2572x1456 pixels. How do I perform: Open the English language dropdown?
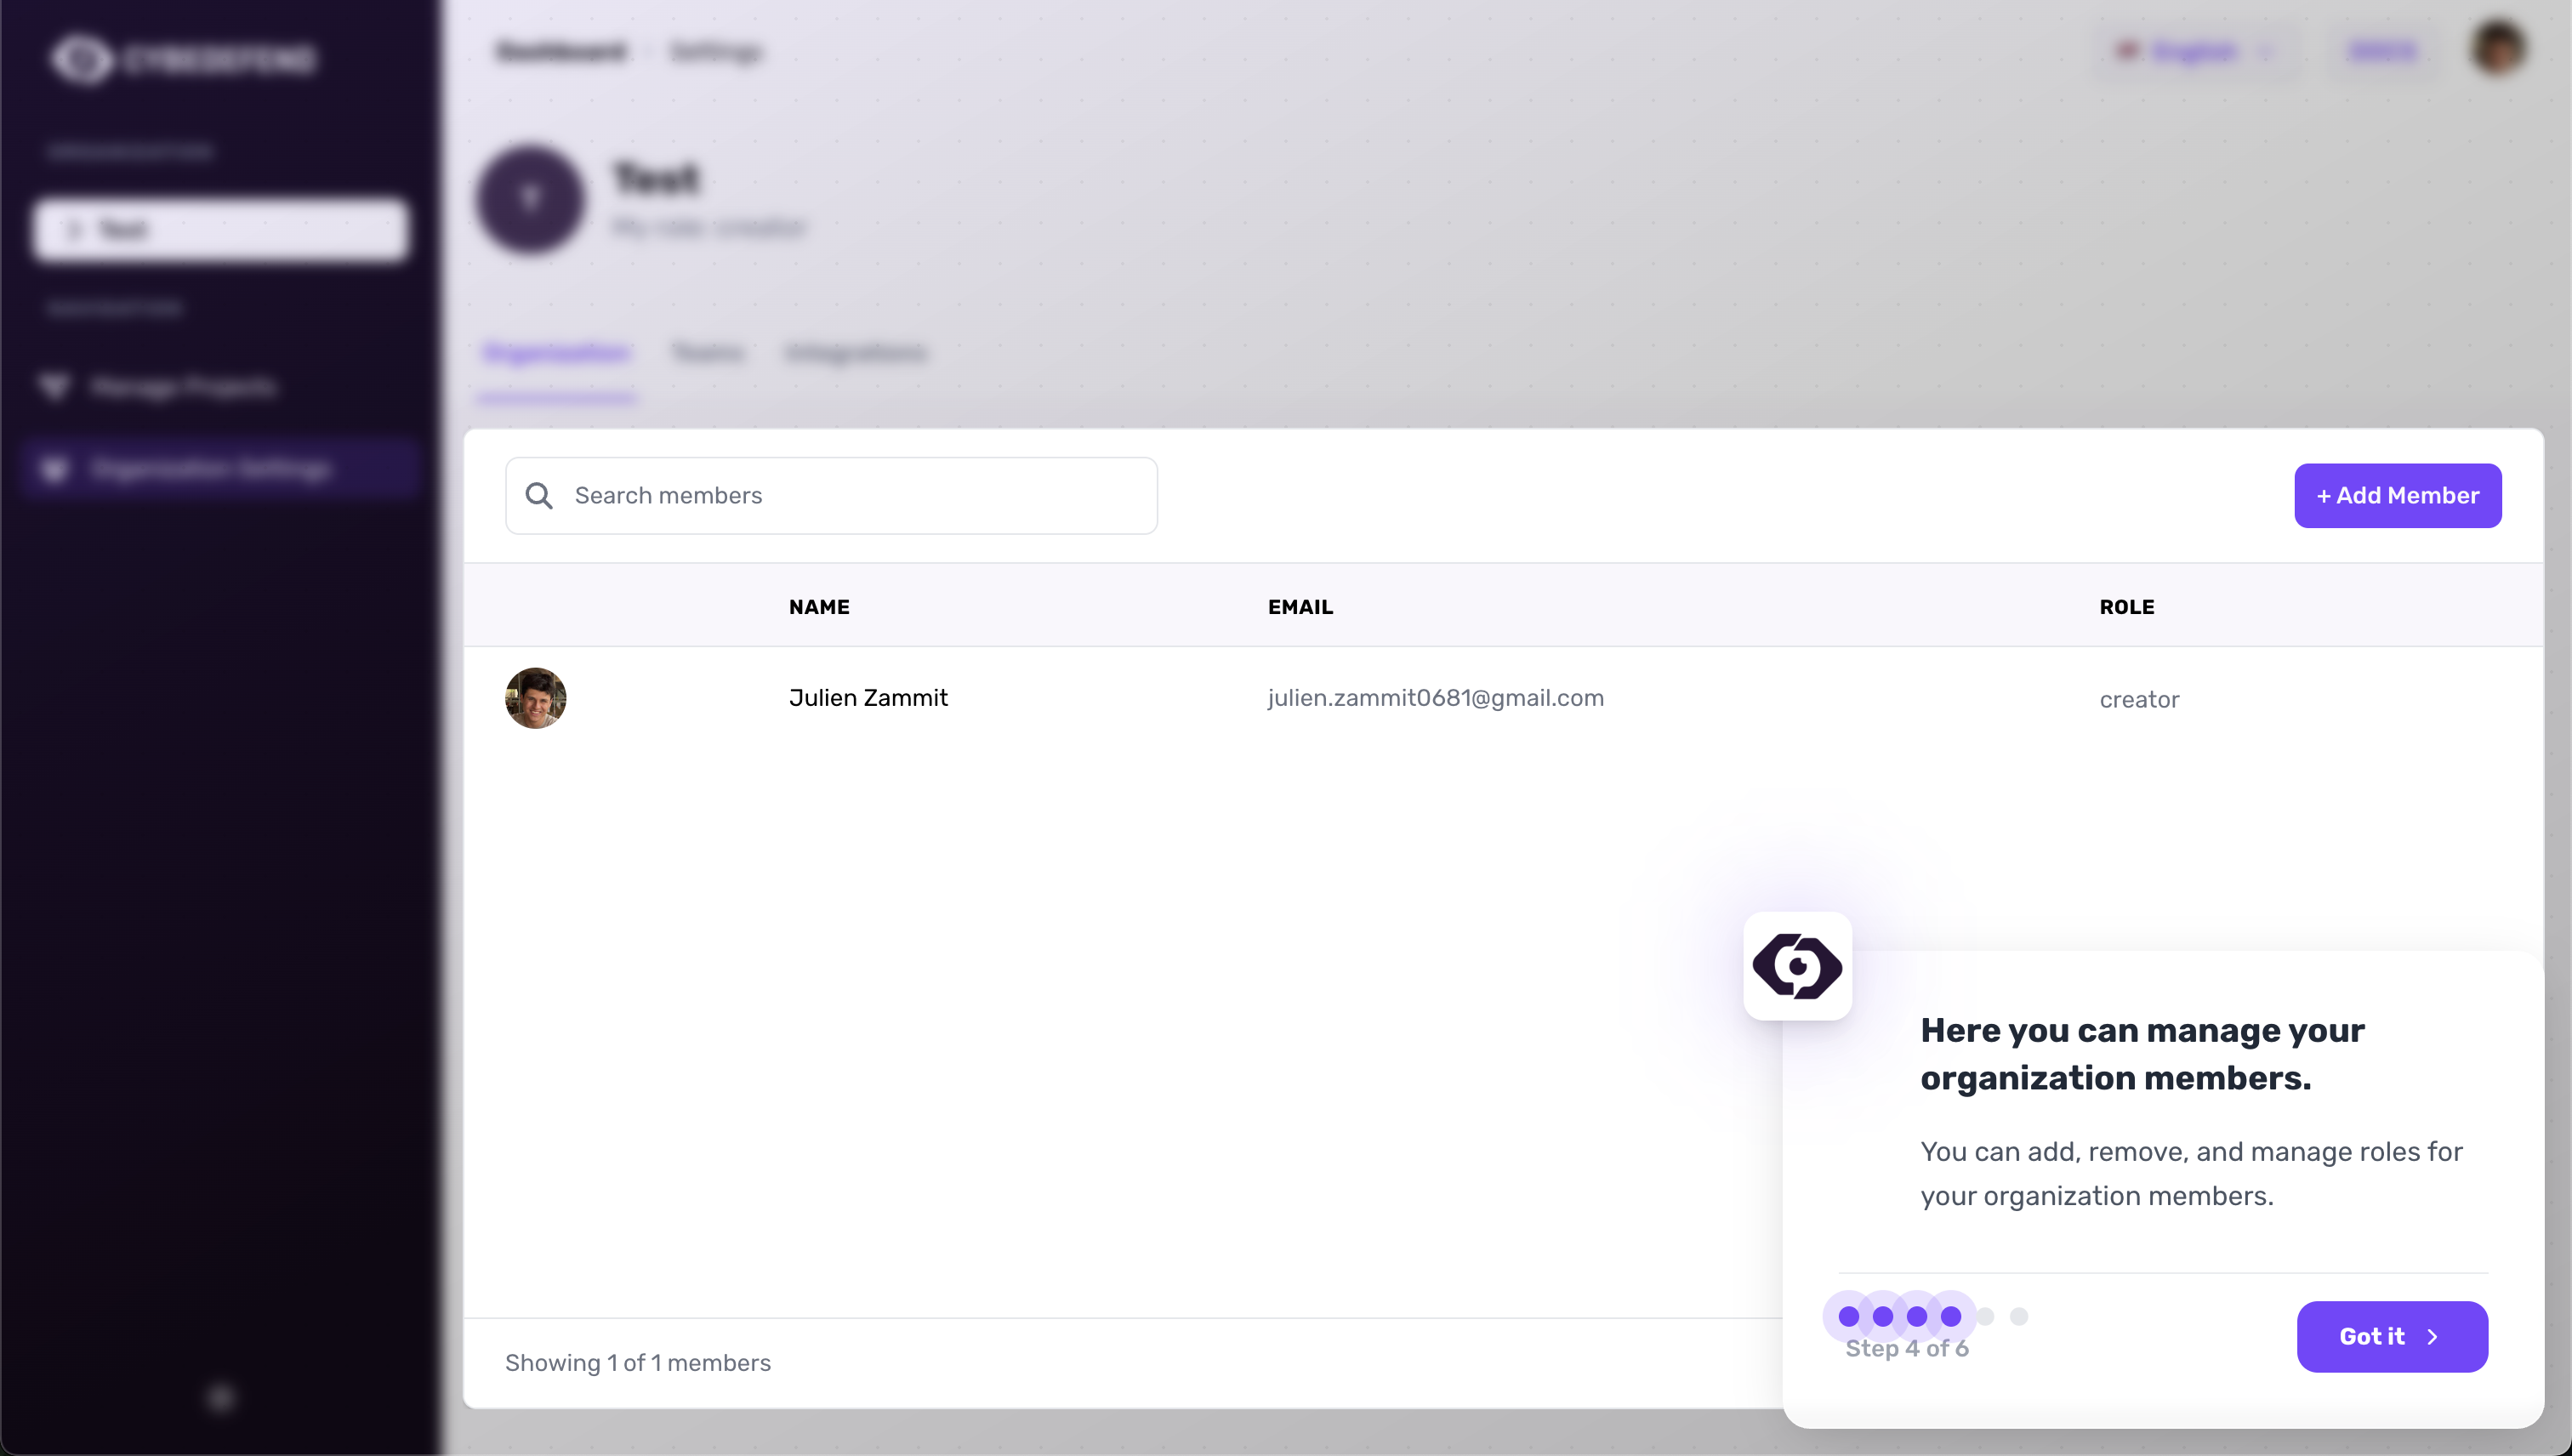click(x=2195, y=51)
